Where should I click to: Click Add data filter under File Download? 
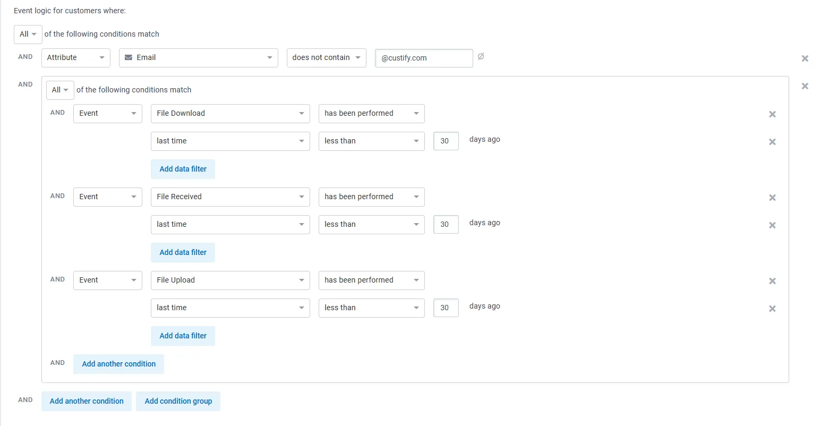click(183, 169)
